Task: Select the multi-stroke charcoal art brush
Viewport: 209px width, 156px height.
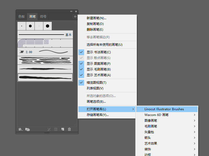Action: point(45,60)
